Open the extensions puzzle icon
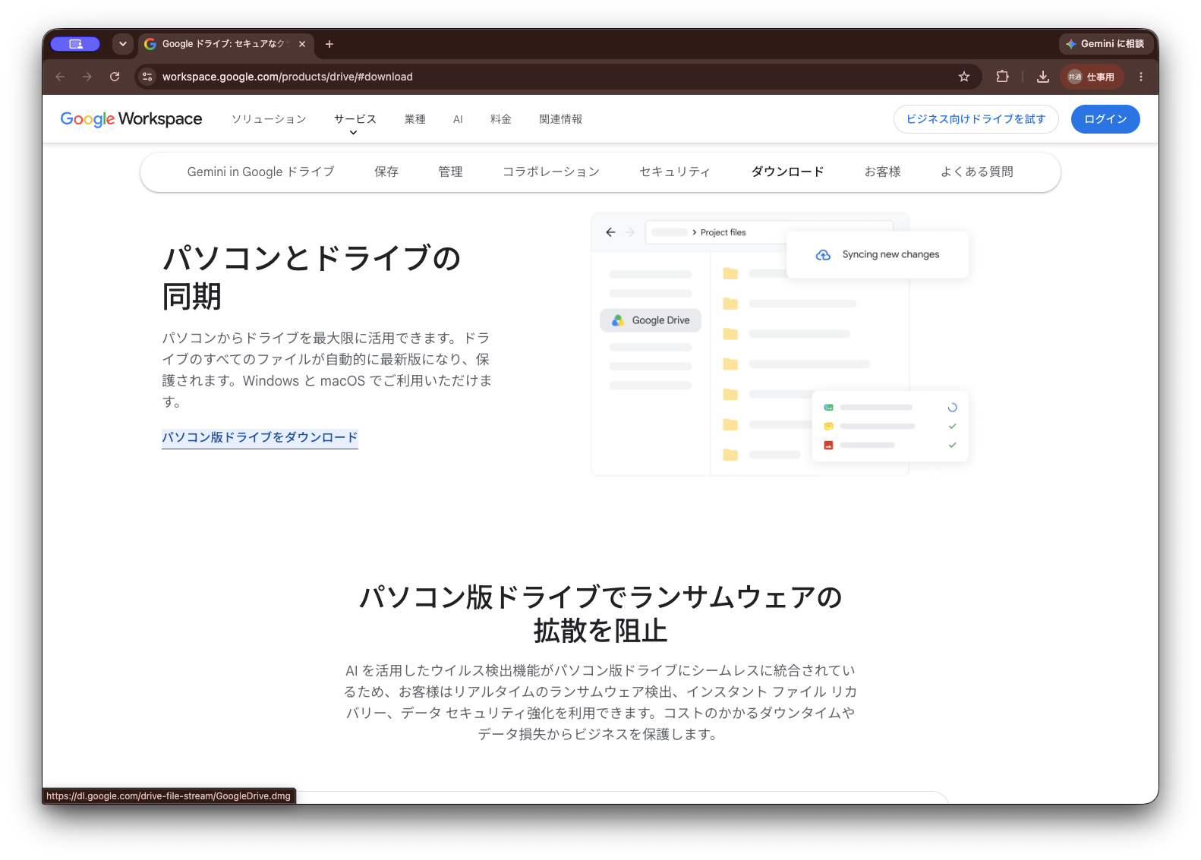This screenshot has height=860, width=1201. 1002,77
